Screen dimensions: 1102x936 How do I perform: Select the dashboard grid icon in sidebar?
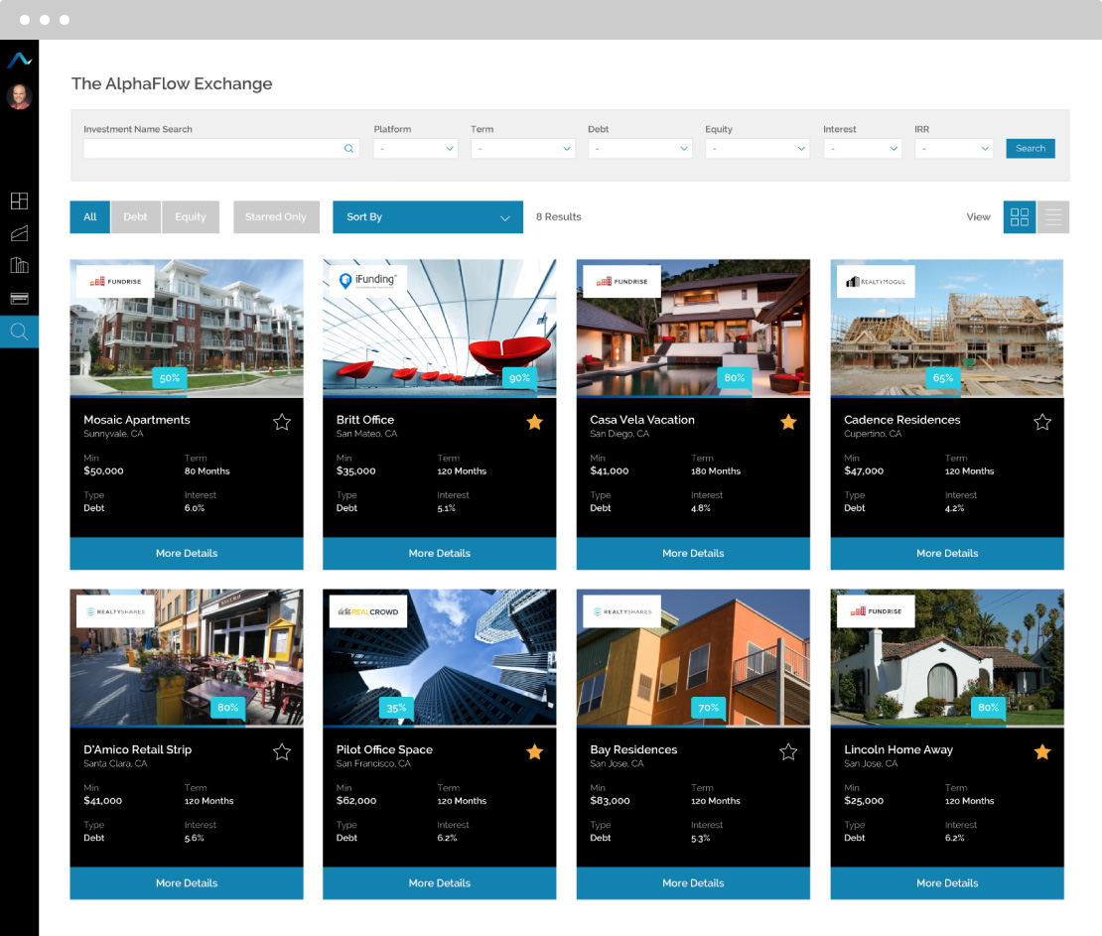(19, 201)
